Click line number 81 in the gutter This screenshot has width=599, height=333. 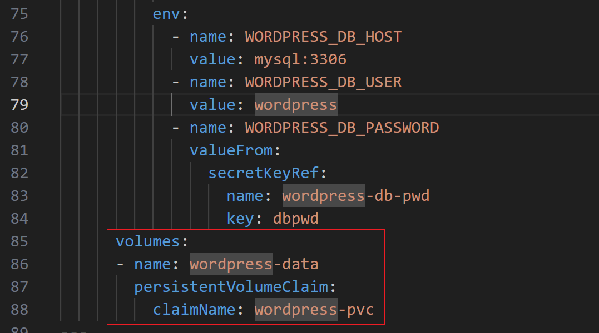point(19,150)
